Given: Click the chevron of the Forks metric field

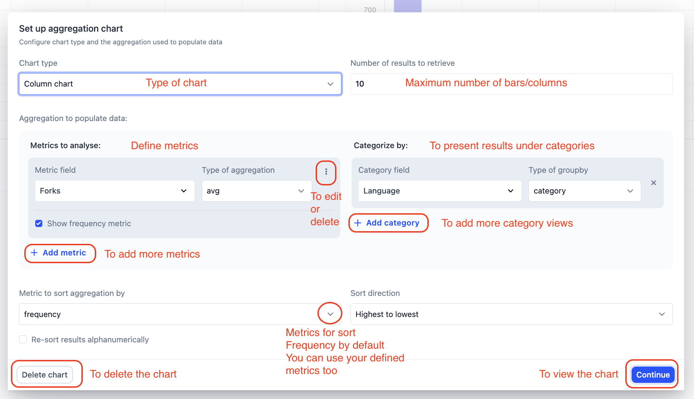Looking at the screenshot, I should (x=184, y=191).
